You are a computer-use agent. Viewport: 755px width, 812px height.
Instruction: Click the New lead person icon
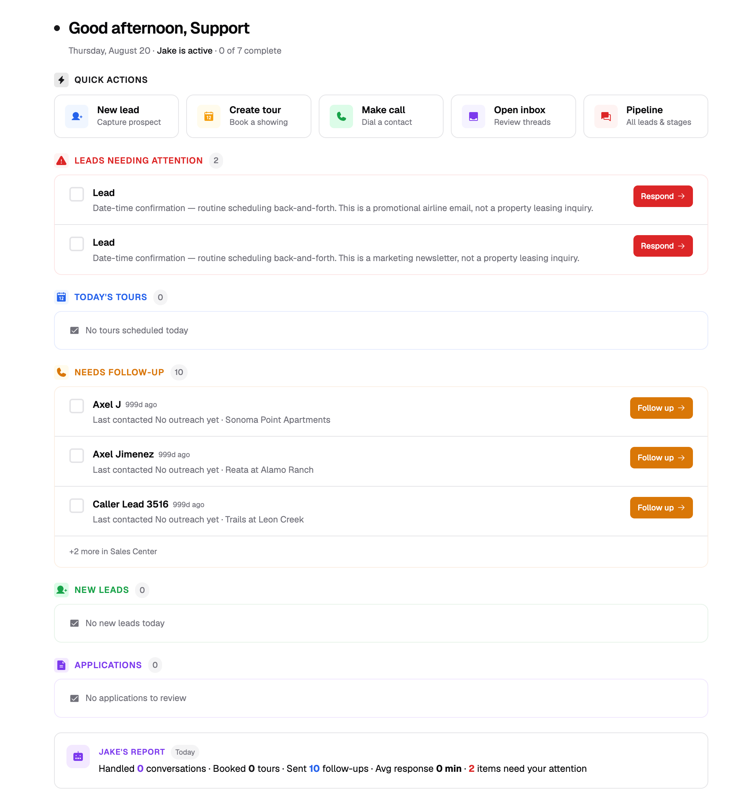[x=76, y=116]
